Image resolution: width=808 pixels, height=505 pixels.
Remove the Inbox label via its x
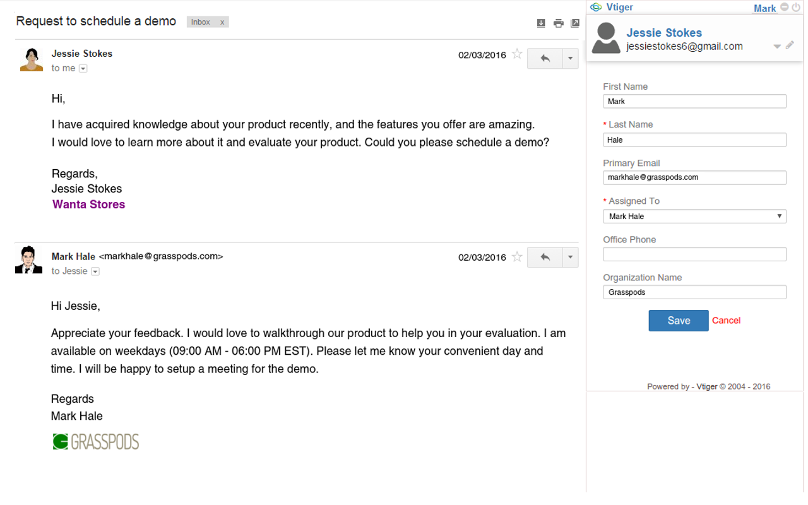(222, 22)
